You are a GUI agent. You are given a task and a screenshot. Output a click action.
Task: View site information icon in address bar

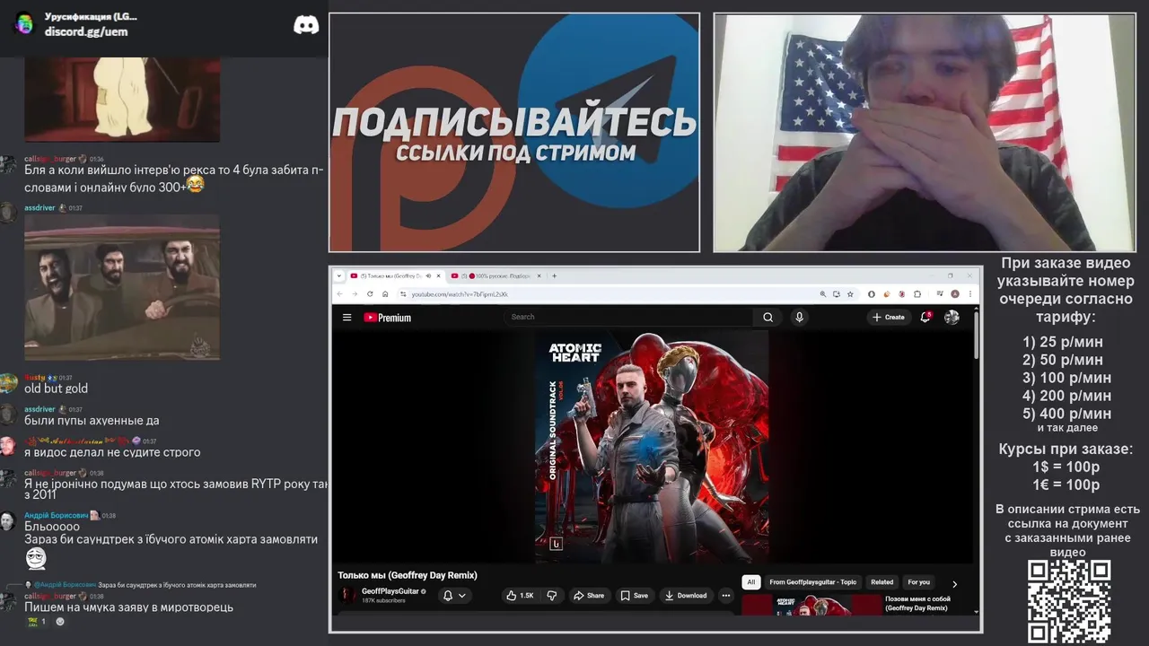click(x=403, y=294)
